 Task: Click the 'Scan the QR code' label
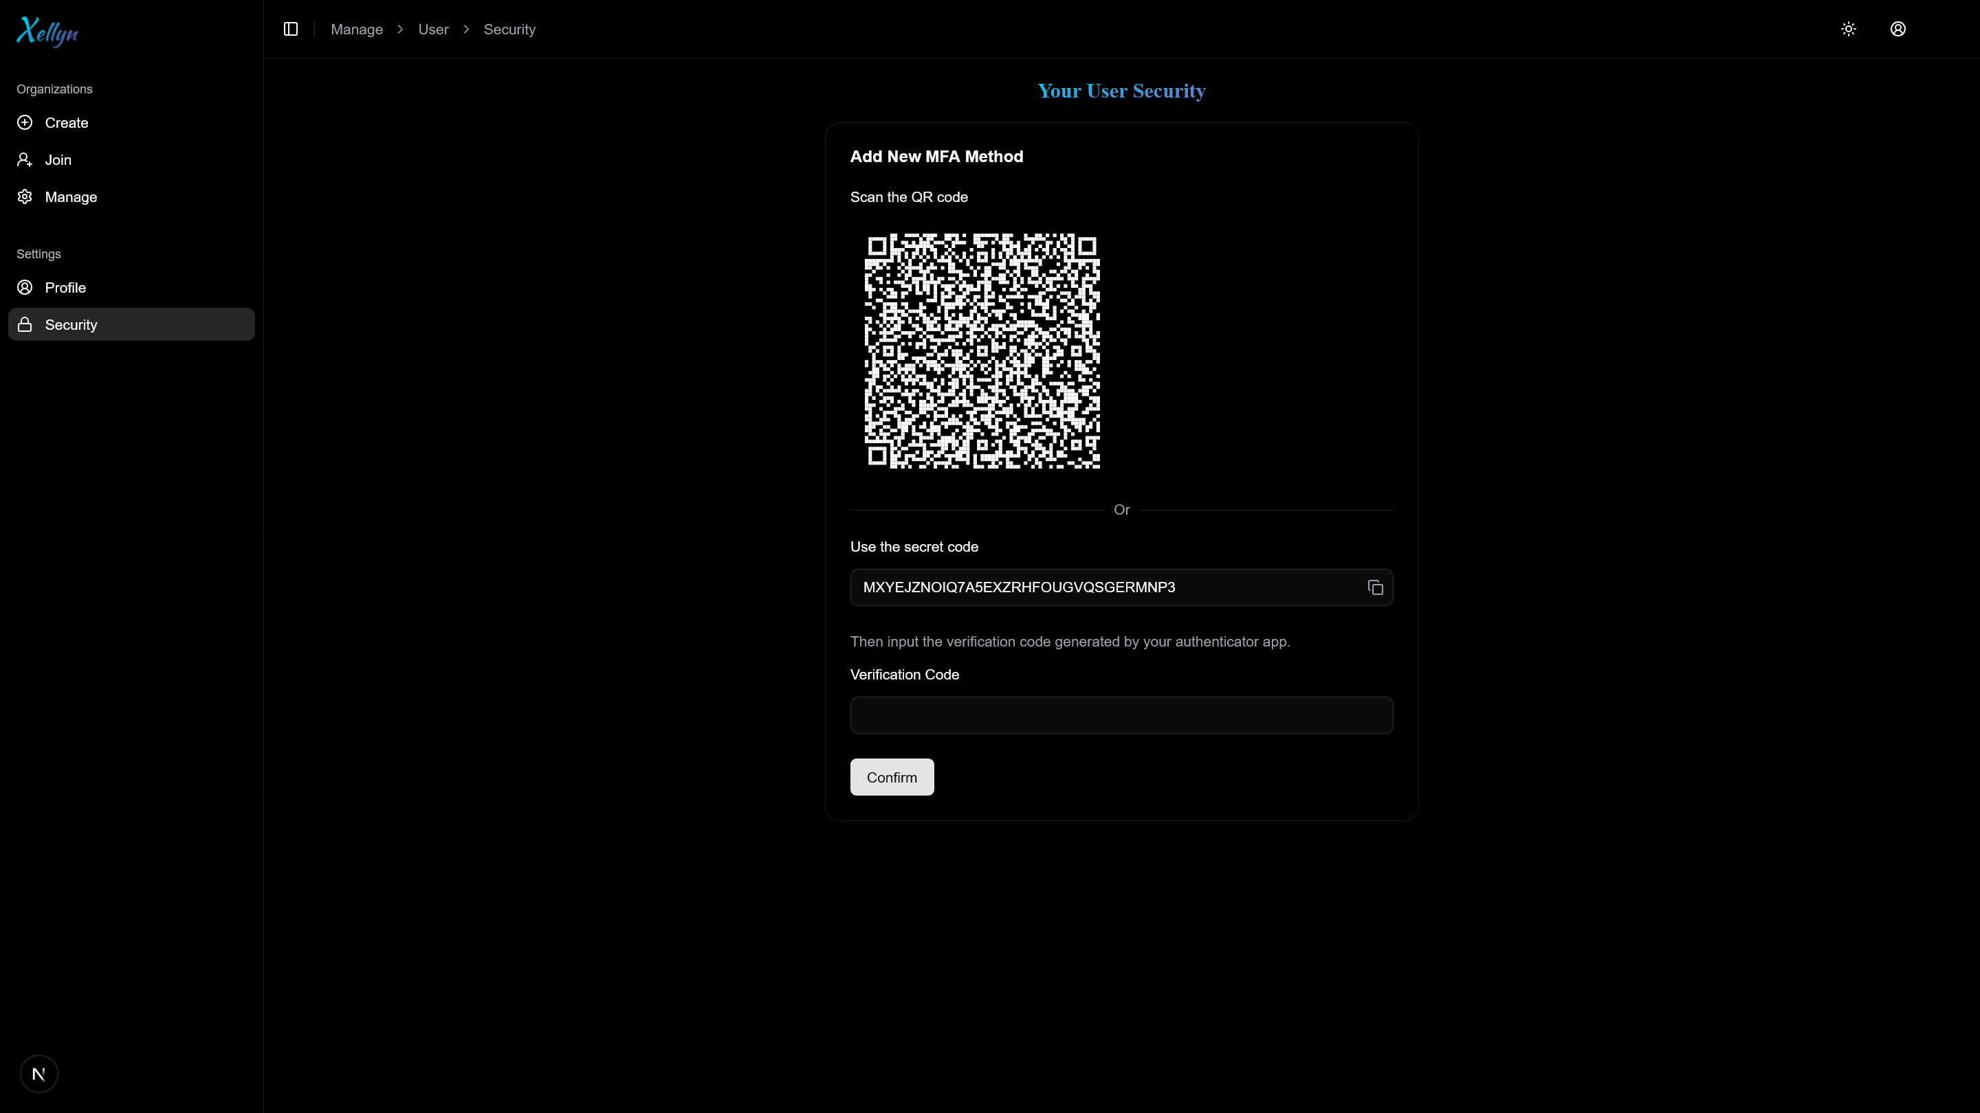[908, 197]
